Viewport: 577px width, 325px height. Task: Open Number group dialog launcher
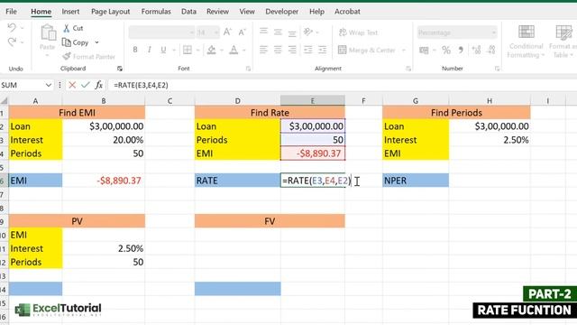(497, 69)
